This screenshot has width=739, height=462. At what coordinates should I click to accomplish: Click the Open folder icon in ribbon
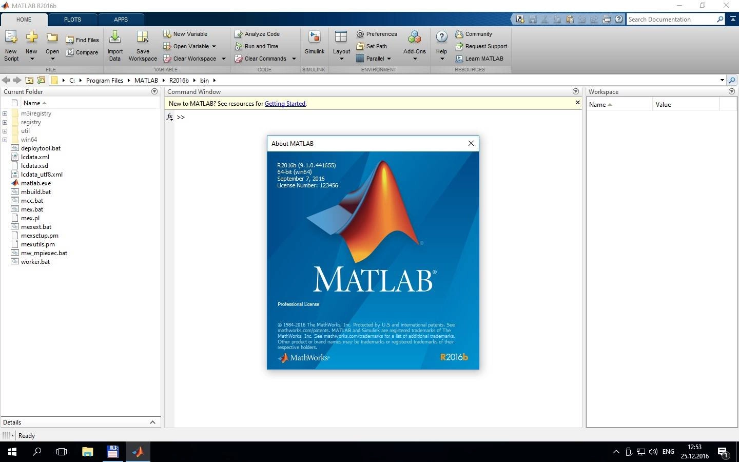[52, 37]
